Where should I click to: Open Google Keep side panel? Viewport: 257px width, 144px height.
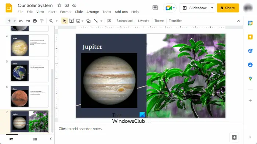coord(250,37)
